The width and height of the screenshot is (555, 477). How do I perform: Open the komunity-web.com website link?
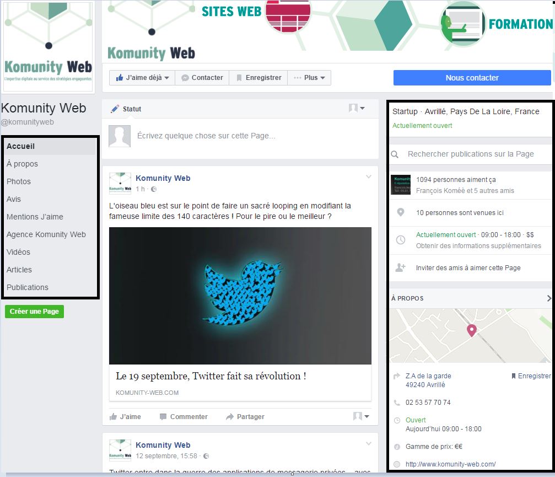pyautogui.click(x=450, y=464)
